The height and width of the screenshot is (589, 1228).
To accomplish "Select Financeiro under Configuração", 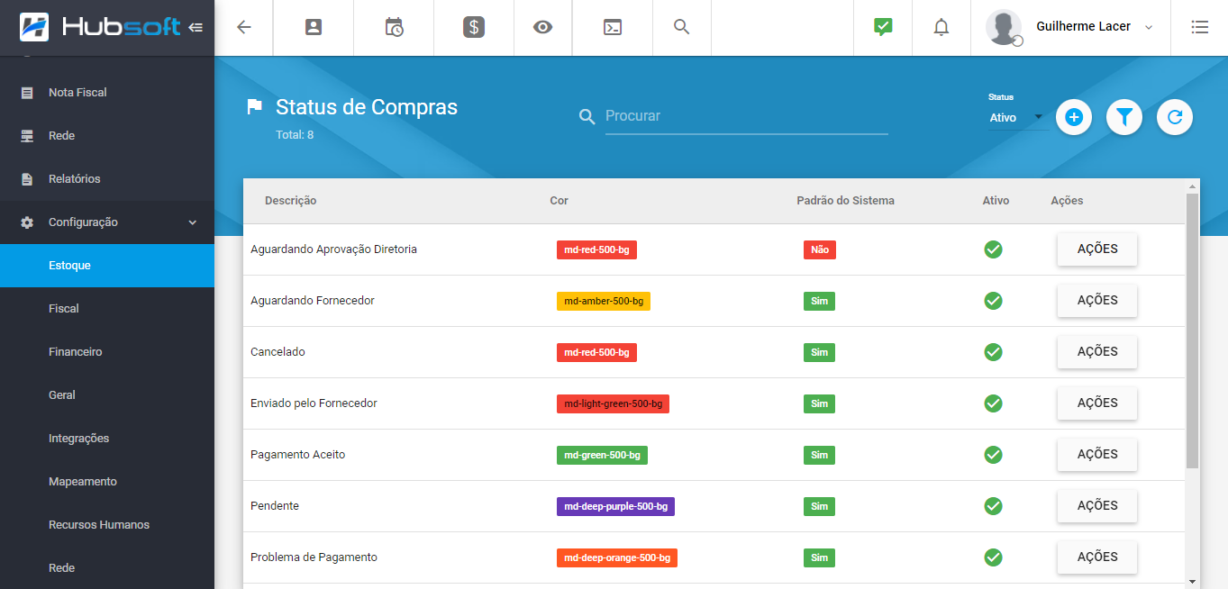I will click(107, 352).
